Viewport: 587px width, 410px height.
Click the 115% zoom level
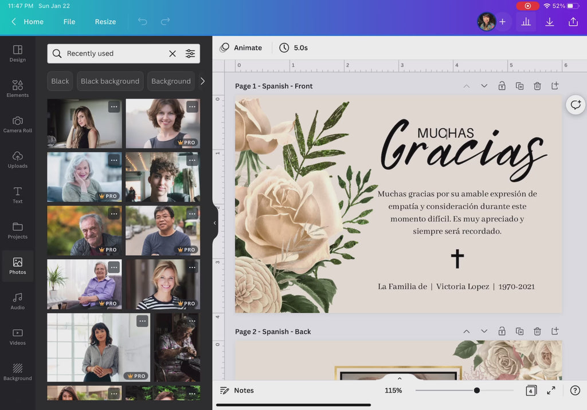click(x=393, y=390)
